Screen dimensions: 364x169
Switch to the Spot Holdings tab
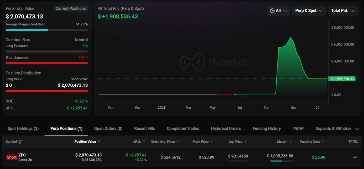(23, 128)
